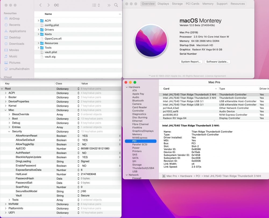Image resolution: width=269 pixels, height=218 pixels.
Task: Open Finder search magnifier
Action: [x=116, y=5]
